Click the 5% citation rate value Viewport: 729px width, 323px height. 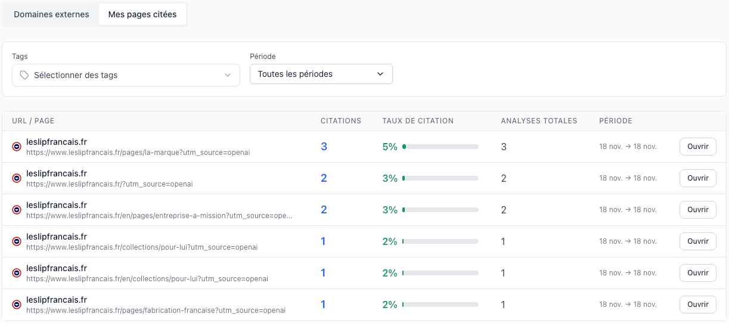pyautogui.click(x=390, y=147)
